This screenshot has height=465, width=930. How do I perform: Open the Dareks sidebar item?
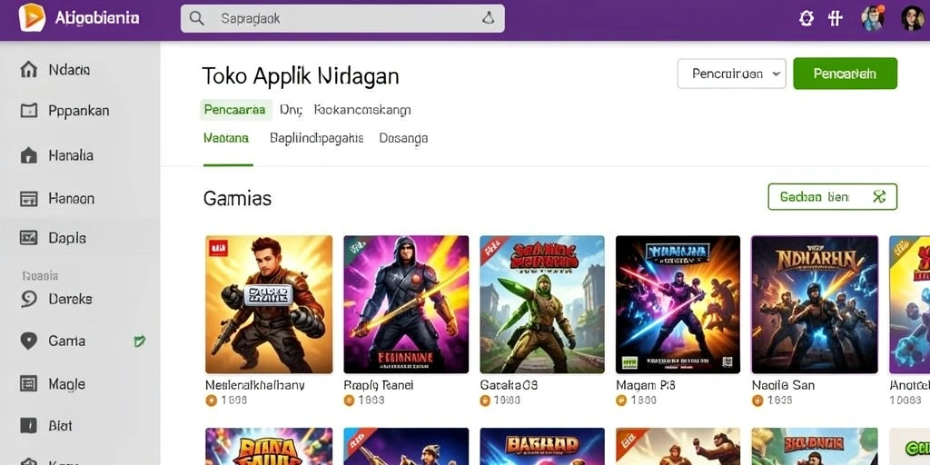pyautogui.click(x=80, y=299)
